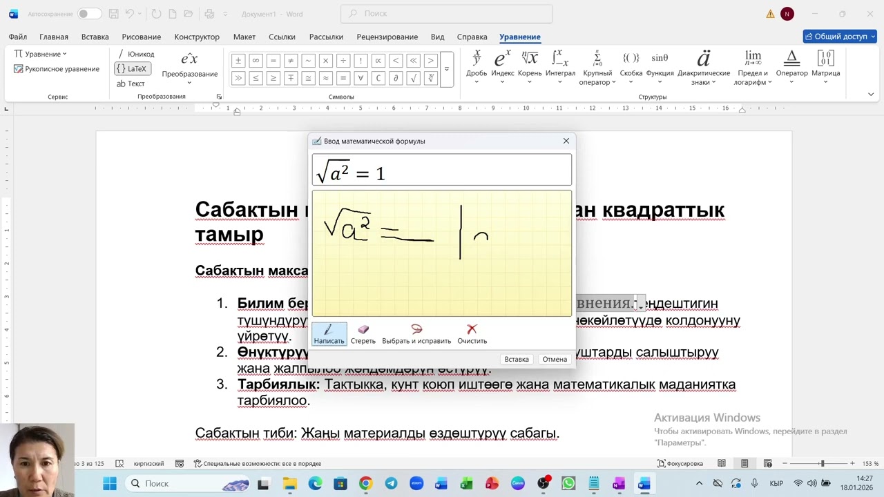Image resolution: width=884 pixels, height=497 pixels.
Task: Choose the Select and Correct lasso tool
Action: tap(416, 334)
